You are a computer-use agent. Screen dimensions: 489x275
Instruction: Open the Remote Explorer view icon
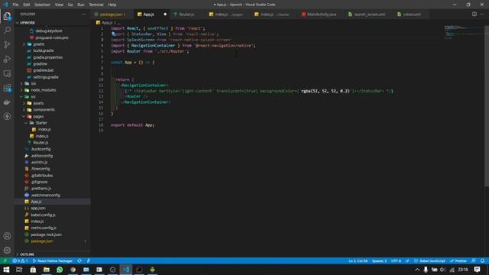7,73
